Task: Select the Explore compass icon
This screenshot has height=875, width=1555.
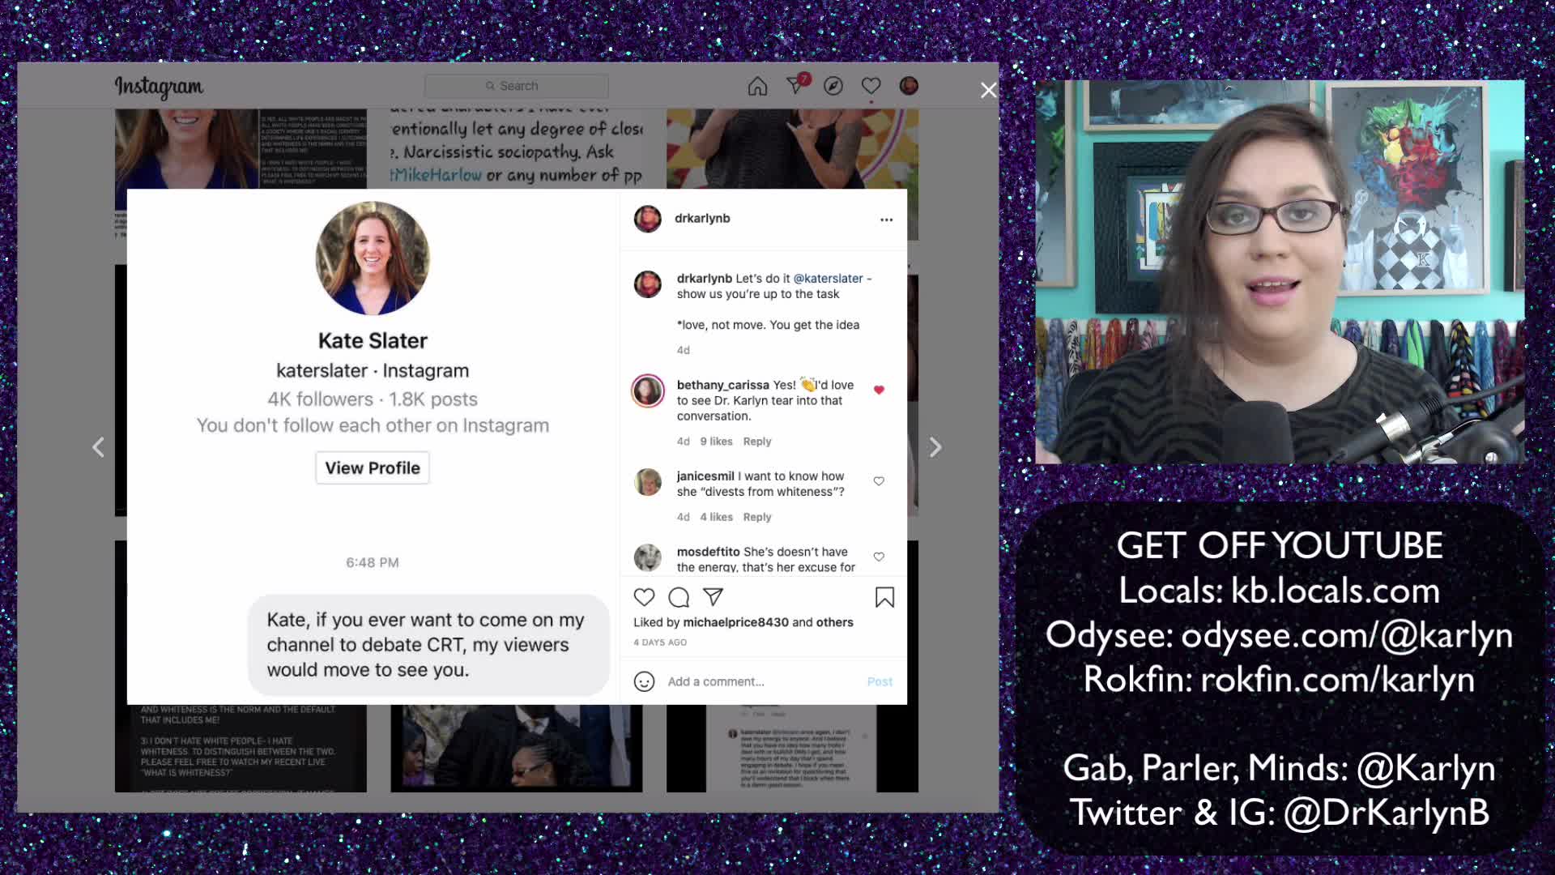Action: [x=833, y=85]
